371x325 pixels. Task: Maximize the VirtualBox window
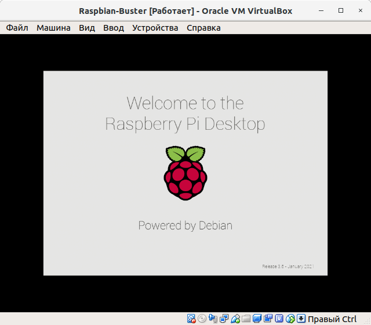341,10
